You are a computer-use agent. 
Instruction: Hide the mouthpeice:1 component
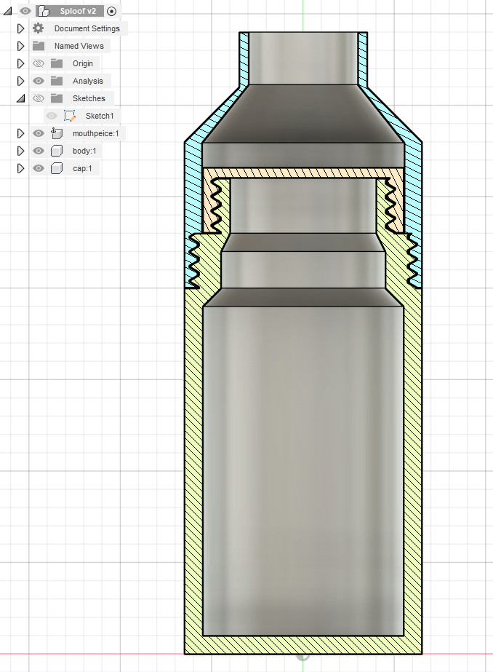tap(39, 133)
